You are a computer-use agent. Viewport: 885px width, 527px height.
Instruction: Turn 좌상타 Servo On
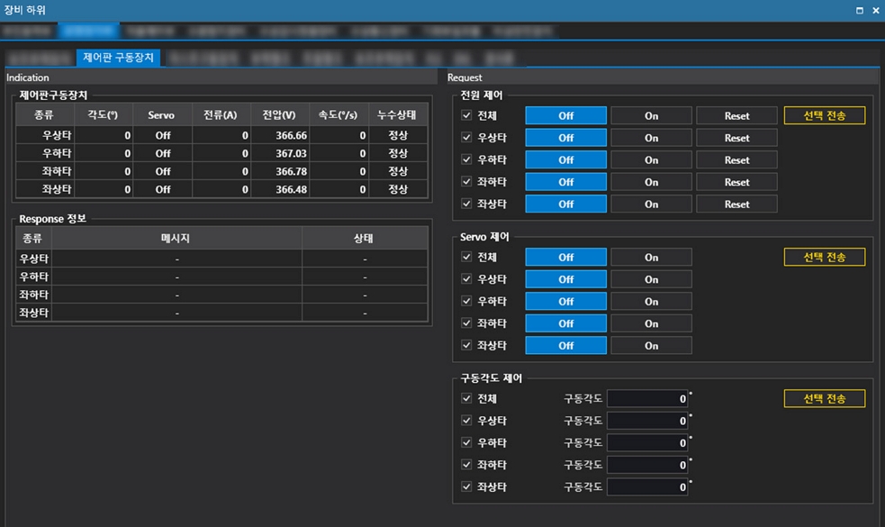click(x=651, y=345)
